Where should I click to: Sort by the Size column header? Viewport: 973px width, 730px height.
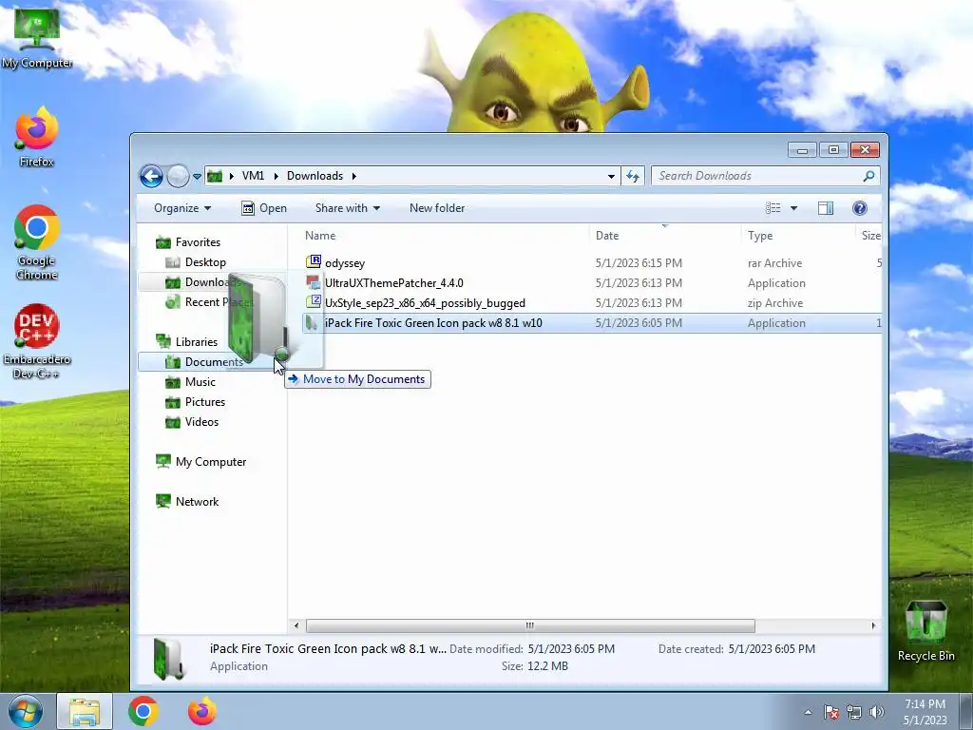(x=870, y=236)
